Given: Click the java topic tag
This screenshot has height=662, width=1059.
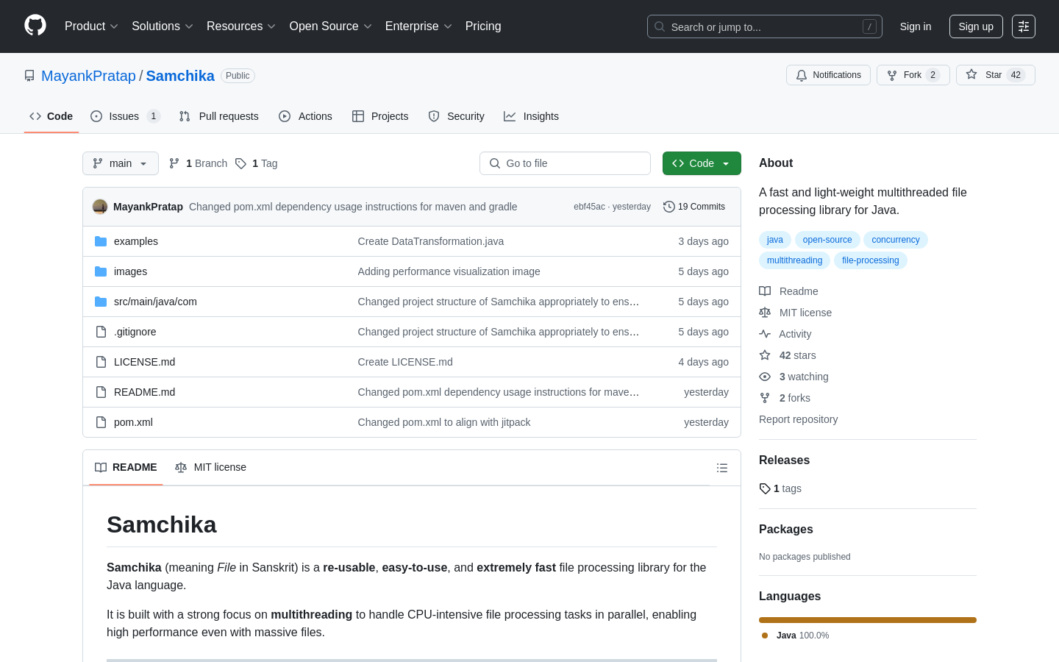Looking at the screenshot, I should pos(775,240).
